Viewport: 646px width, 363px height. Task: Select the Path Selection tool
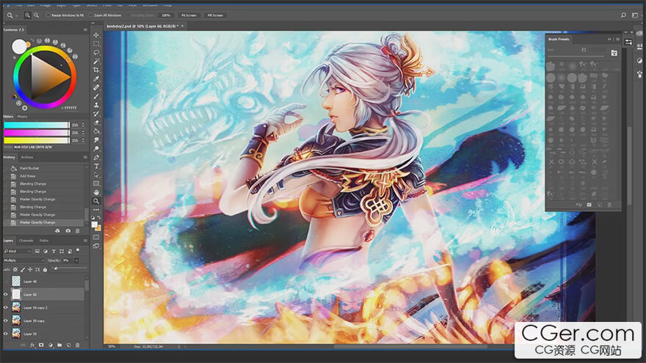(x=96, y=175)
